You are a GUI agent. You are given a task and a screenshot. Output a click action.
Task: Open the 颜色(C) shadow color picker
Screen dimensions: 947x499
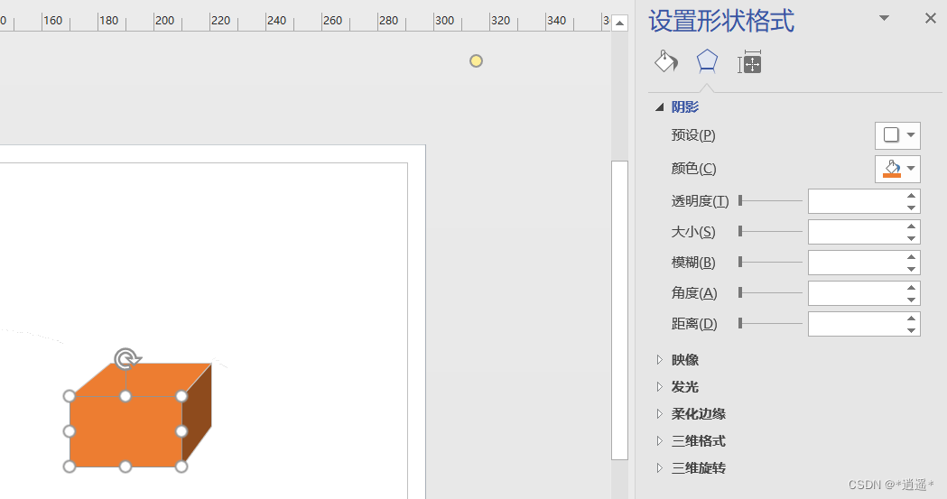(x=897, y=169)
